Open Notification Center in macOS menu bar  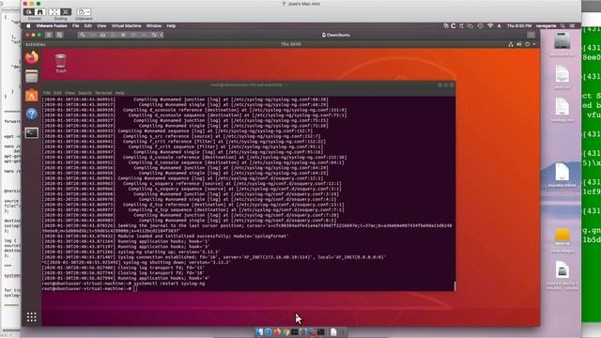click(x=572, y=25)
